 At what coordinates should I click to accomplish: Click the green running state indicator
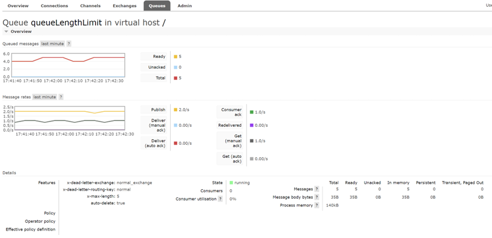231,183
